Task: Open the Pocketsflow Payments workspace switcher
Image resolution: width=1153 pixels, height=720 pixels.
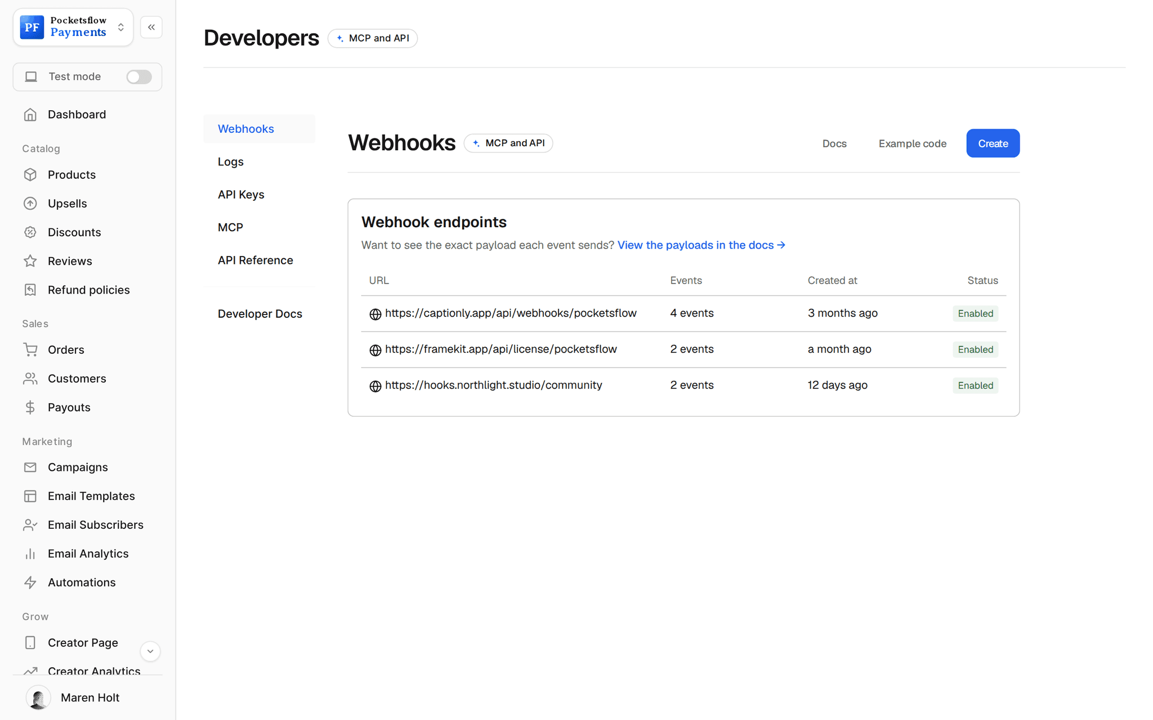Action: click(73, 27)
